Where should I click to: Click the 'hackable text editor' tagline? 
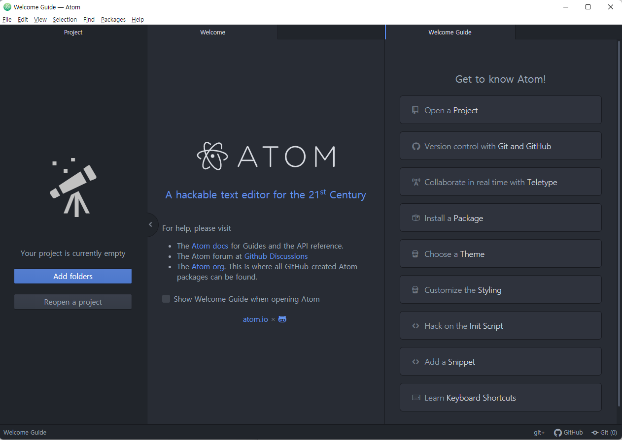tap(266, 194)
